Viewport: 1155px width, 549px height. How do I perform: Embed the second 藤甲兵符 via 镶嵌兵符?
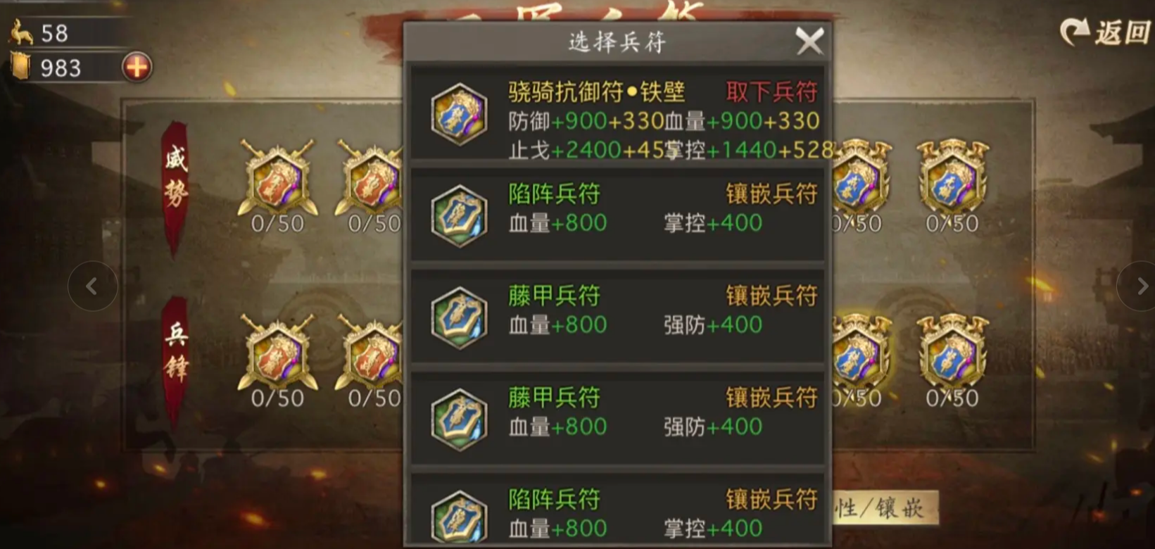tap(771, 397)
